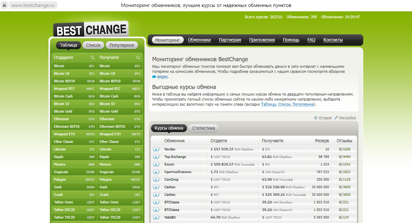
Task: Open the info icon for BTCKassa Монобанк row
Action: click(156, 202)
